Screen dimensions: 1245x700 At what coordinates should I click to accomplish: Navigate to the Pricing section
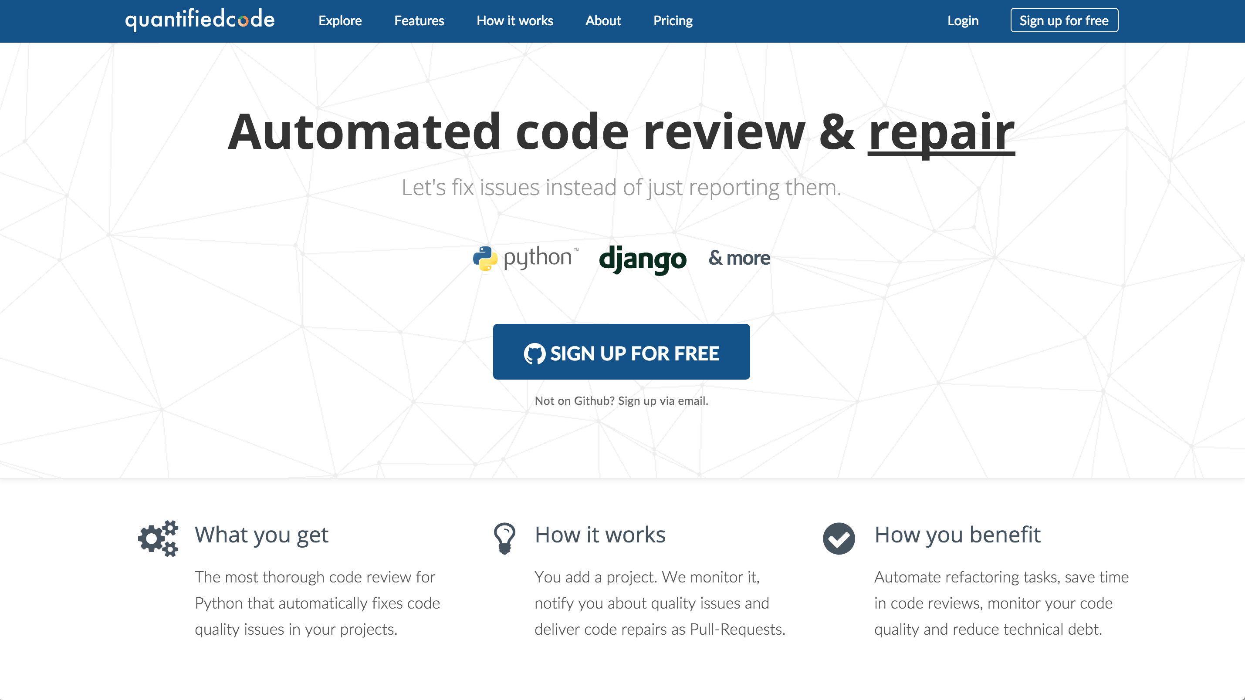673,21
